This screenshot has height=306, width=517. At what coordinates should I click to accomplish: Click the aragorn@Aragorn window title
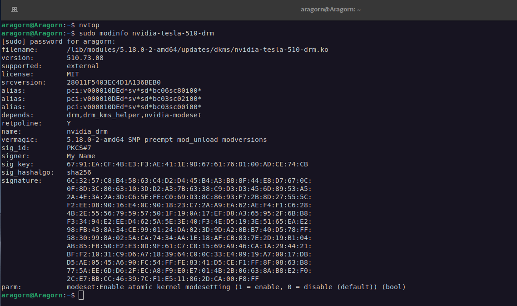click(330, 10)
